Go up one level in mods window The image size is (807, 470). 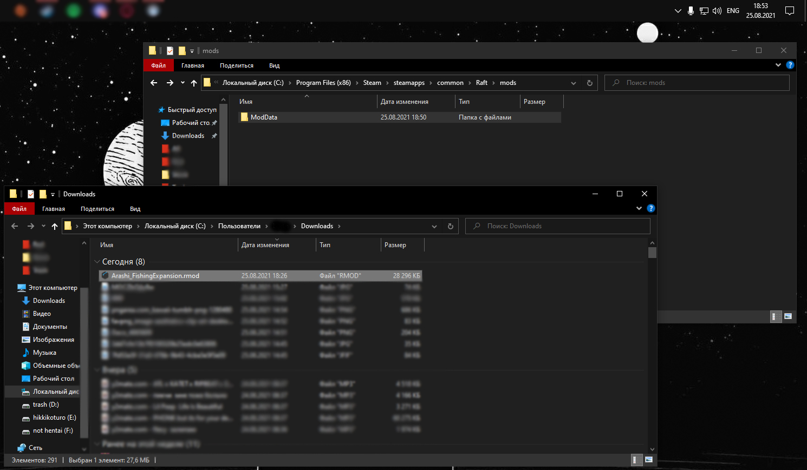tap(194, 83)
